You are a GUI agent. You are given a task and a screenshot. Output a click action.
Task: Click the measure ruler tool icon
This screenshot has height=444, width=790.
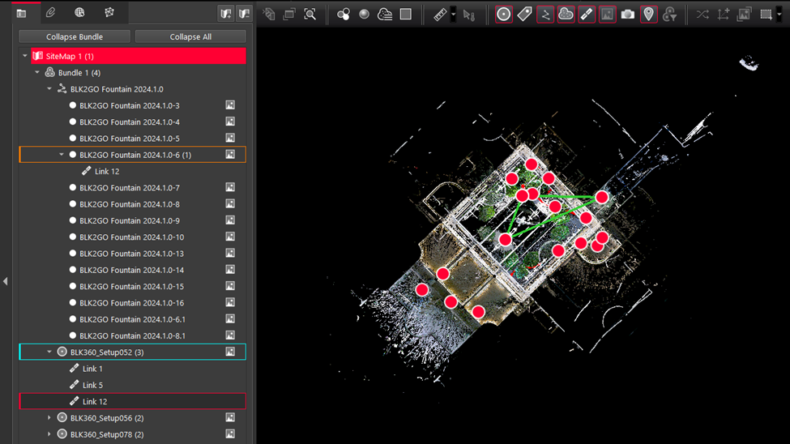click(x=440, y=14)
